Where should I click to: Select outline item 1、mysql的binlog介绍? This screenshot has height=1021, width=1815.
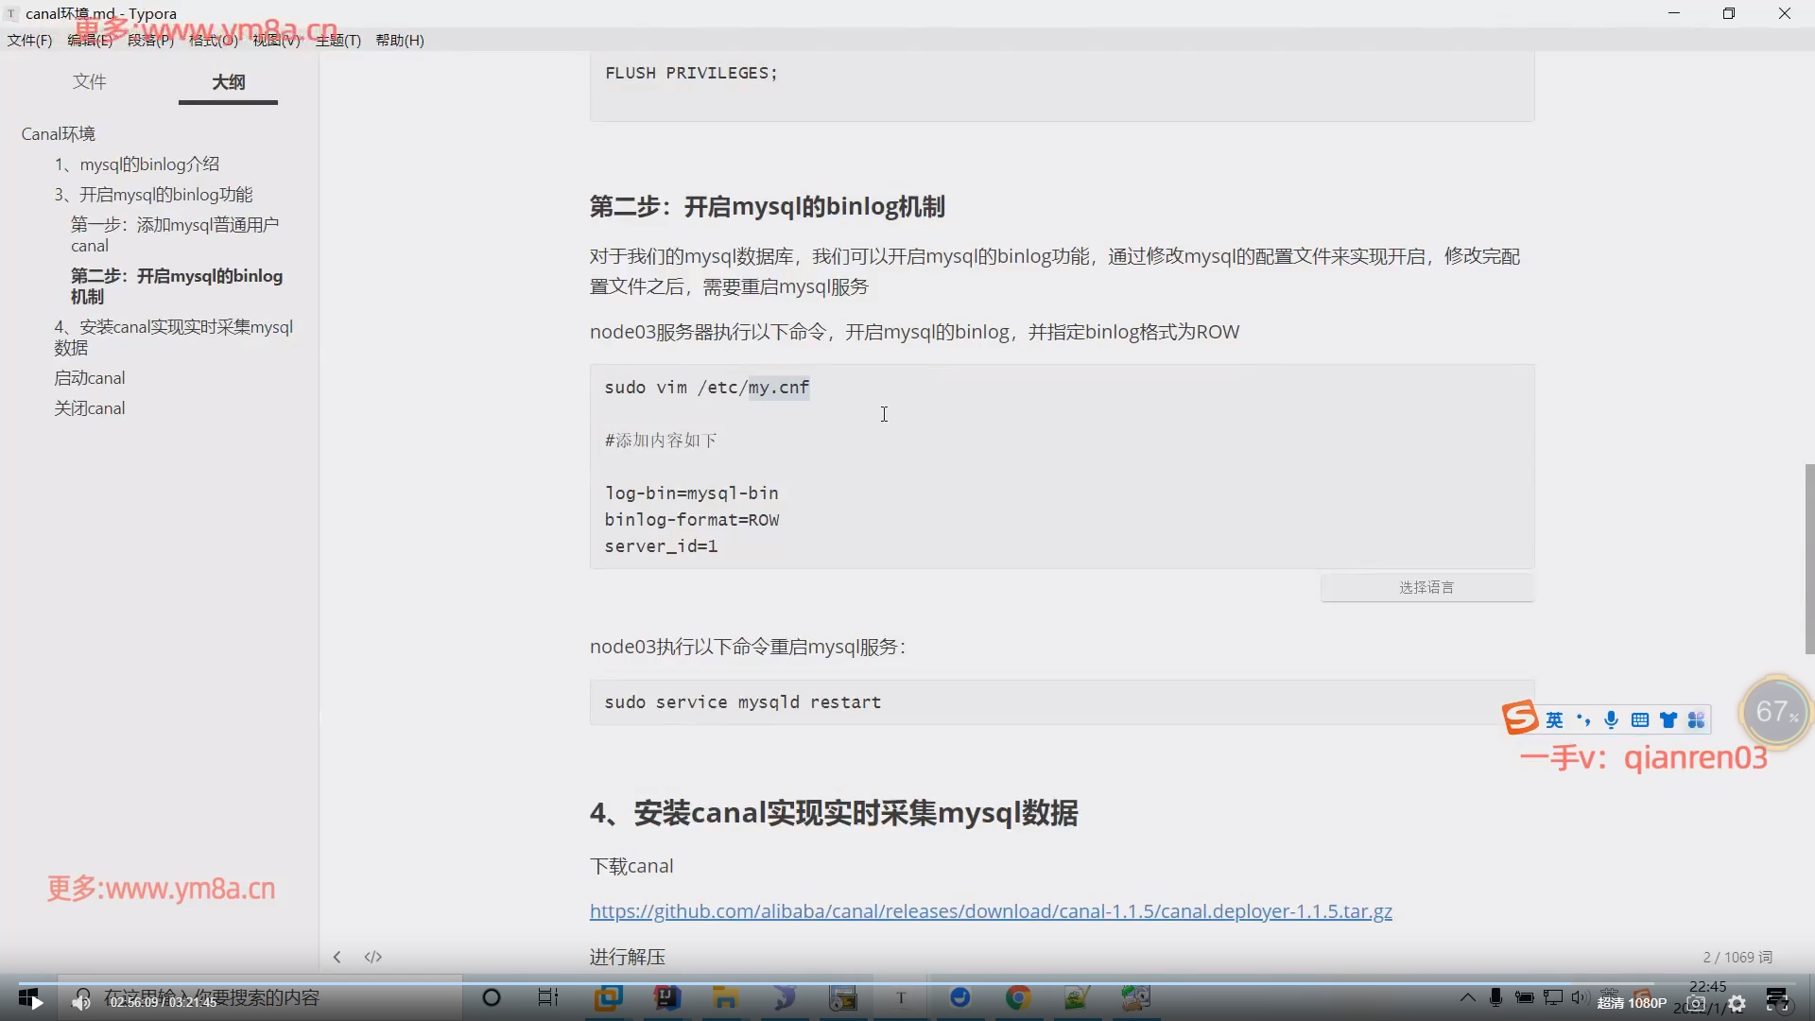click(137, 164)
